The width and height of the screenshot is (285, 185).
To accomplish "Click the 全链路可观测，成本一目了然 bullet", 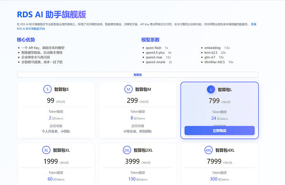I will click(x=42, y=62).
